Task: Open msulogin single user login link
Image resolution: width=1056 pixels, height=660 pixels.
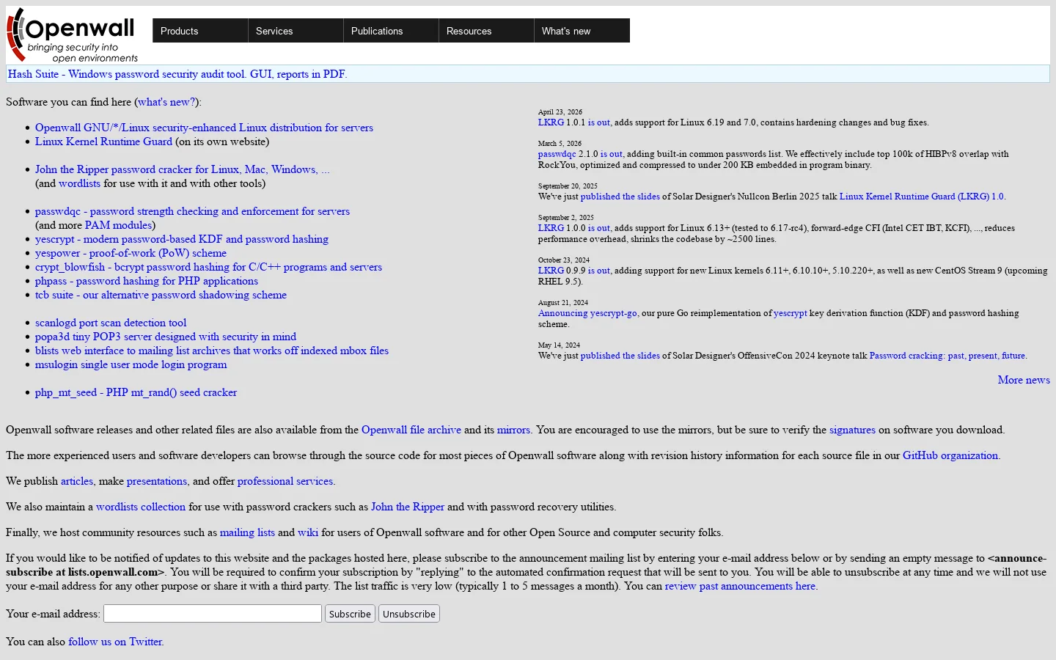Action: coord(131,364)
